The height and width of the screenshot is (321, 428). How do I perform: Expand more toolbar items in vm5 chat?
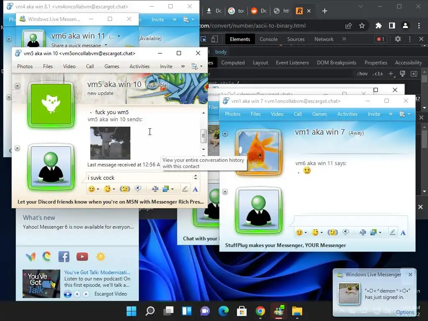point(183,66)
